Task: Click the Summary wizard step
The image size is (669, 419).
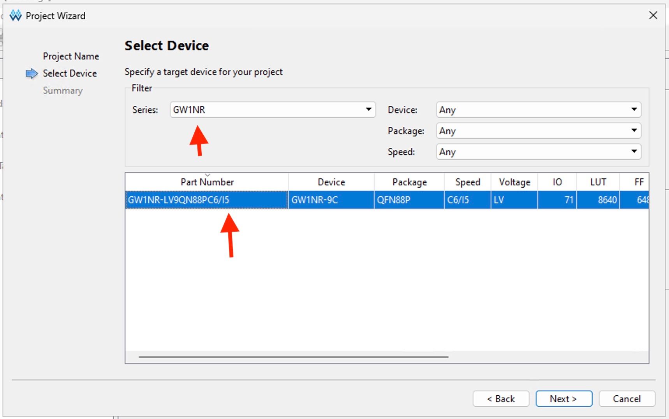Action: (x=63, y=91)
